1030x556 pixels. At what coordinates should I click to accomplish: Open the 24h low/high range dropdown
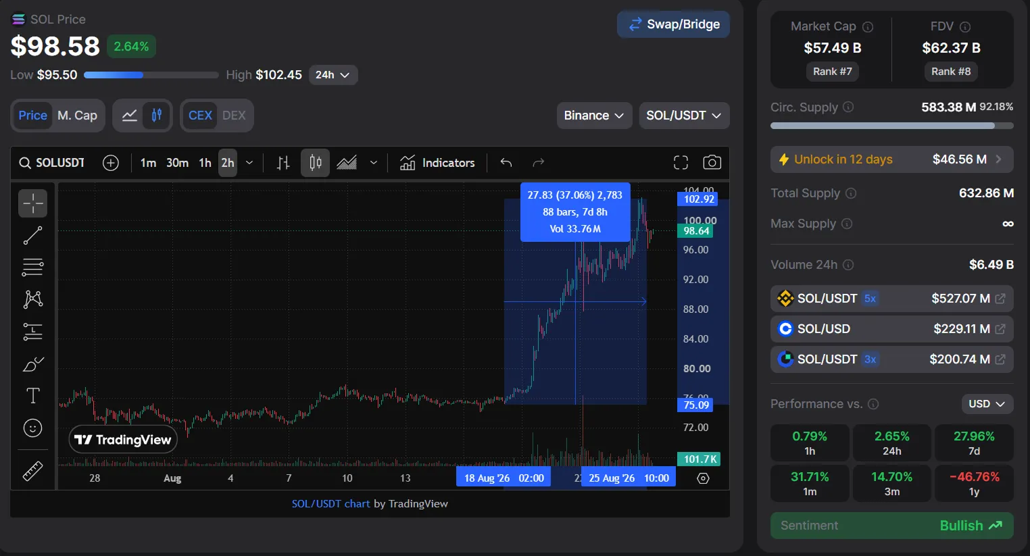pyautogui.click(x=333, y=75)
